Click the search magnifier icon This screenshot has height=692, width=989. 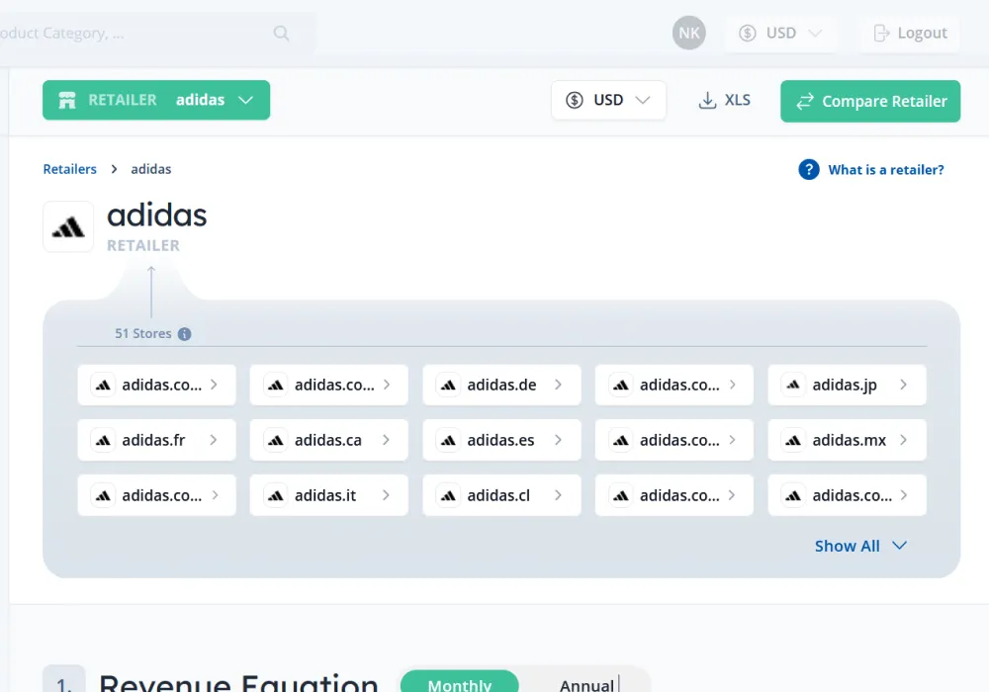tap(281, 34)
